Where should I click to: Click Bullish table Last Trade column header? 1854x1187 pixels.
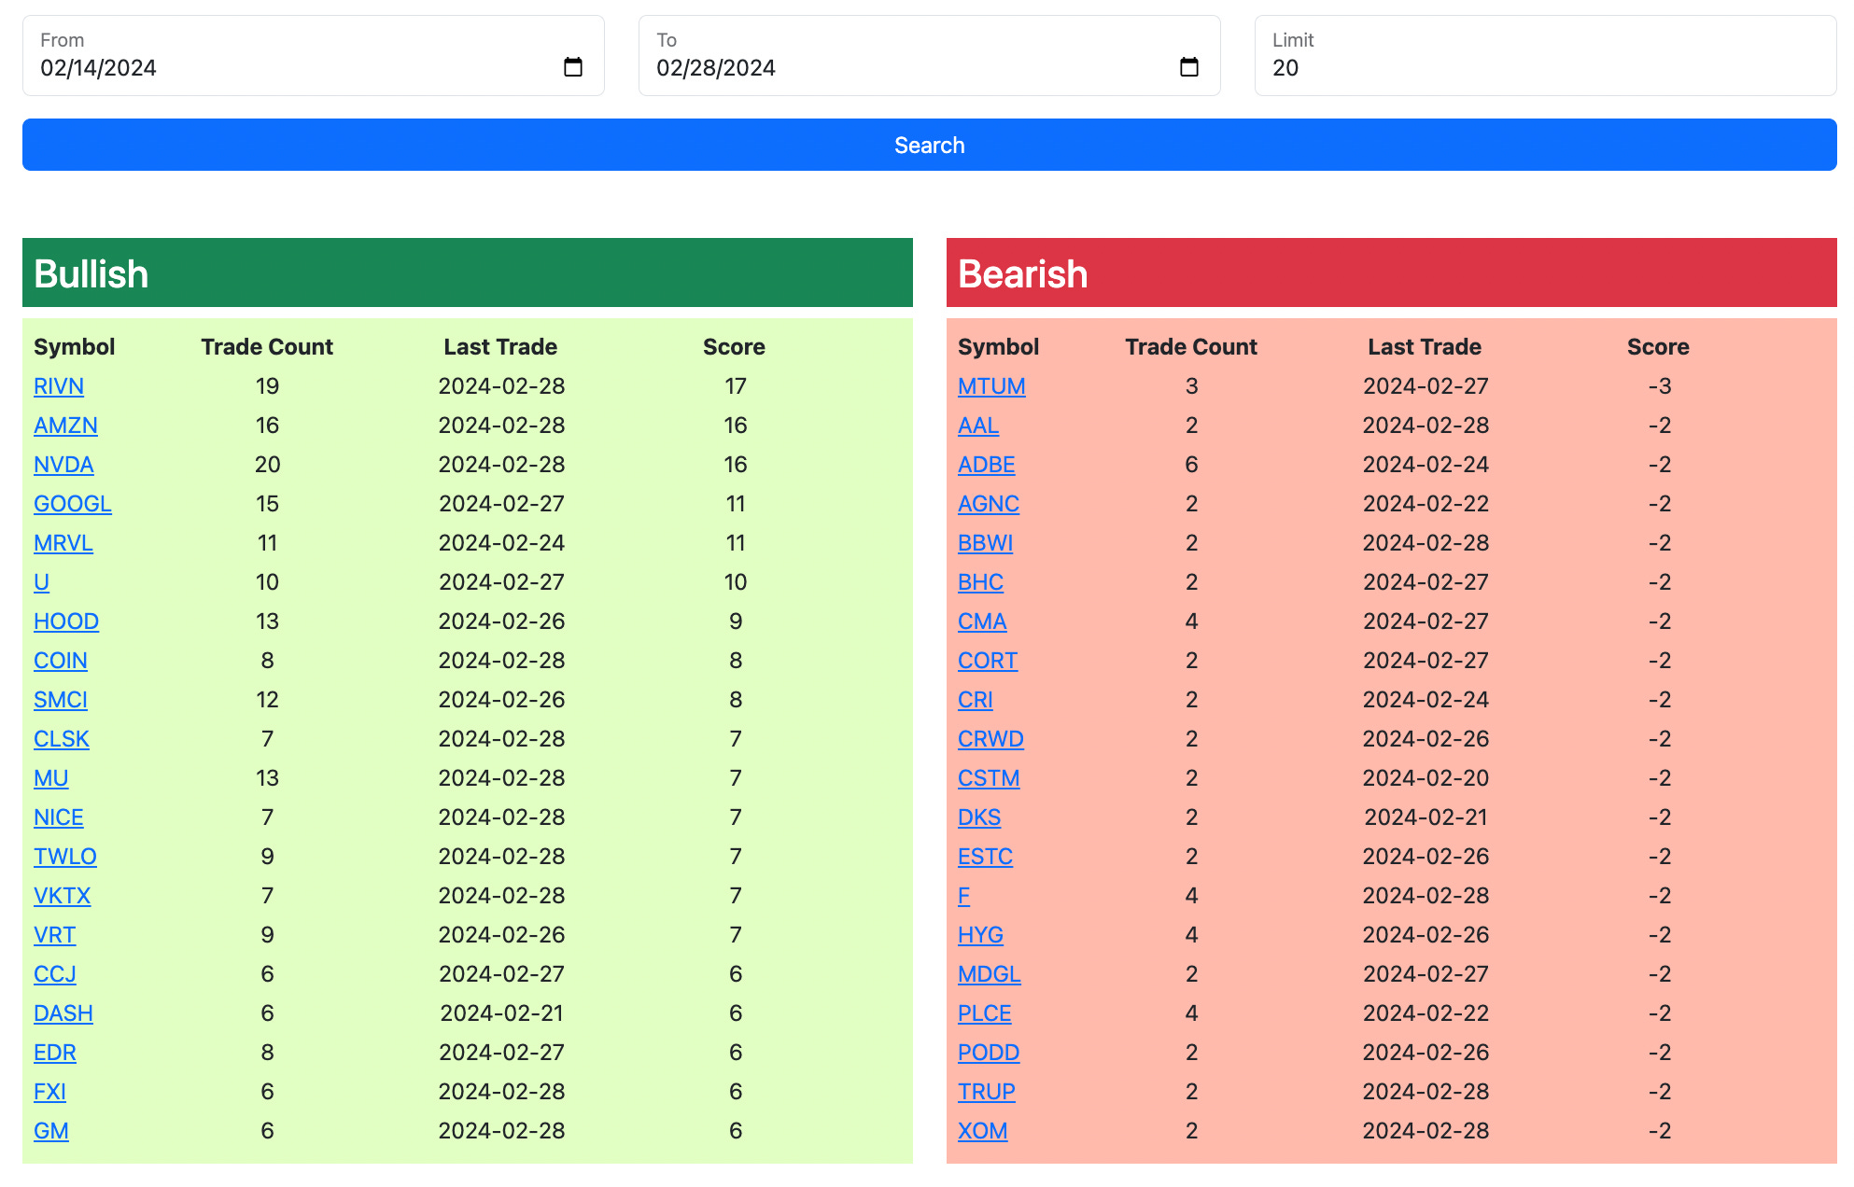(500, 347)
